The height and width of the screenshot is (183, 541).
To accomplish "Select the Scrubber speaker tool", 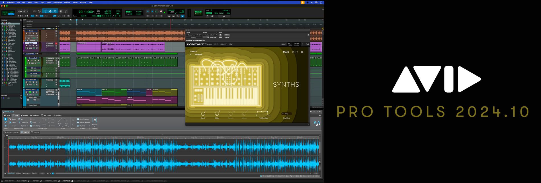I will click(60, 11).
